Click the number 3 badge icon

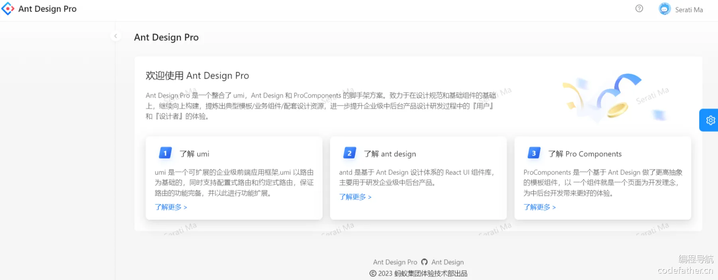[x=534, y=153]
